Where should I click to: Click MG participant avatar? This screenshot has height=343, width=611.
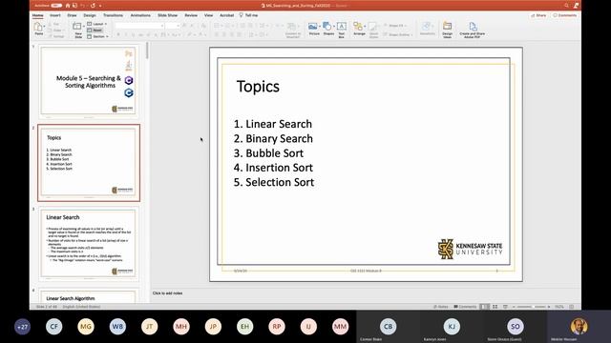pyautogui.click(x=86, y=326)
